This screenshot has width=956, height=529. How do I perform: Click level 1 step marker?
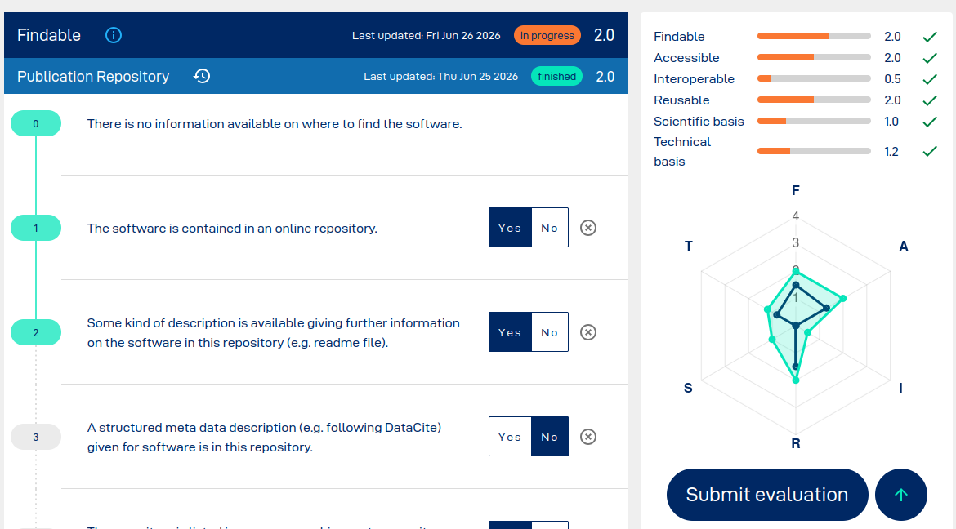click(36, 228)
